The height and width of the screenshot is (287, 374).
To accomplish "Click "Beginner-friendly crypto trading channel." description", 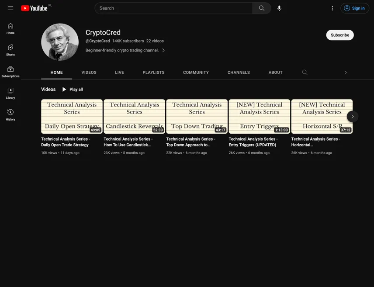I will tap(122, 50).
